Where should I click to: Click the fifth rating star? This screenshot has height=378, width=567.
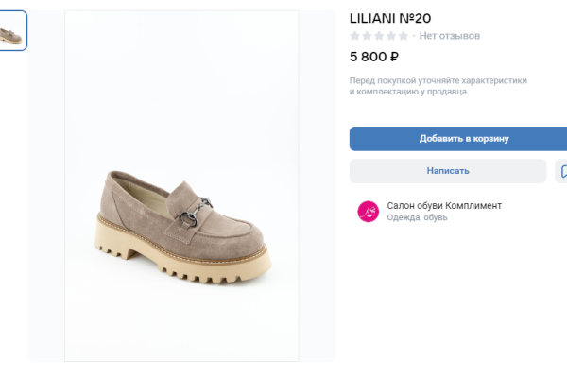click(404, 36)
